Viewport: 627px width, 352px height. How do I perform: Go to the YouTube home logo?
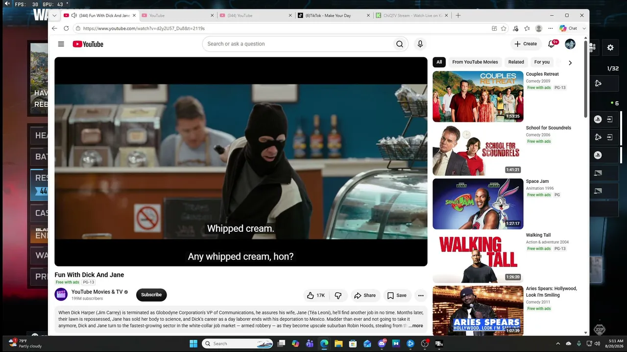click(x=88, y=44)
